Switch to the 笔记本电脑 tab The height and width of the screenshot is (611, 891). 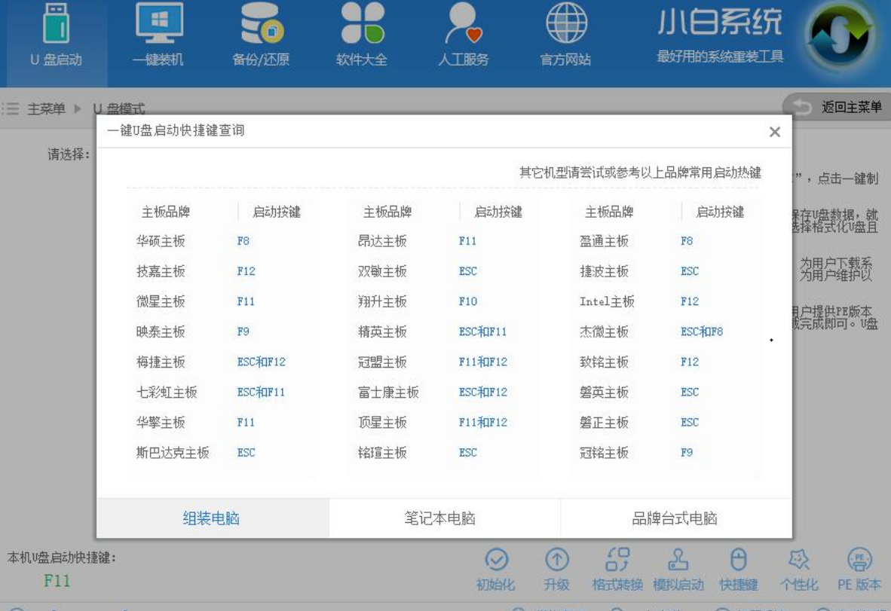[x=440, y=518]
